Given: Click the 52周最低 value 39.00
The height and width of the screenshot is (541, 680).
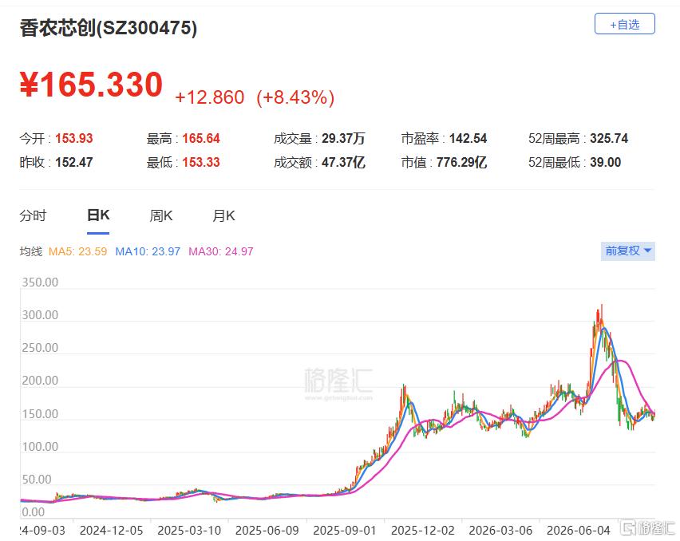Looking at the screenshot, I should pyautogui.click(x=606, y=162).
